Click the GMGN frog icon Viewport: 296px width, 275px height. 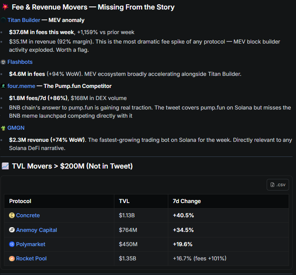coord(3,128)
